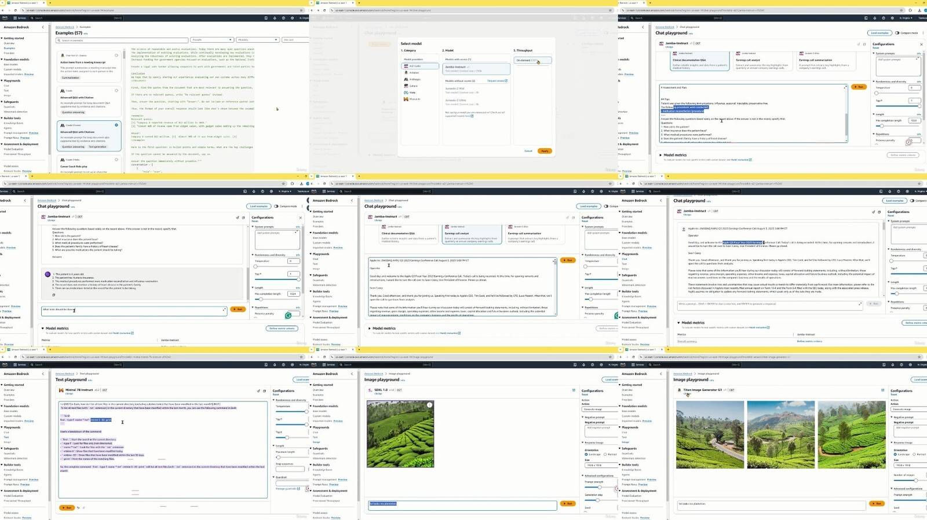Click external-link icon beside Request access
This screenshot has height=520, width=927.
pos(506,81)
